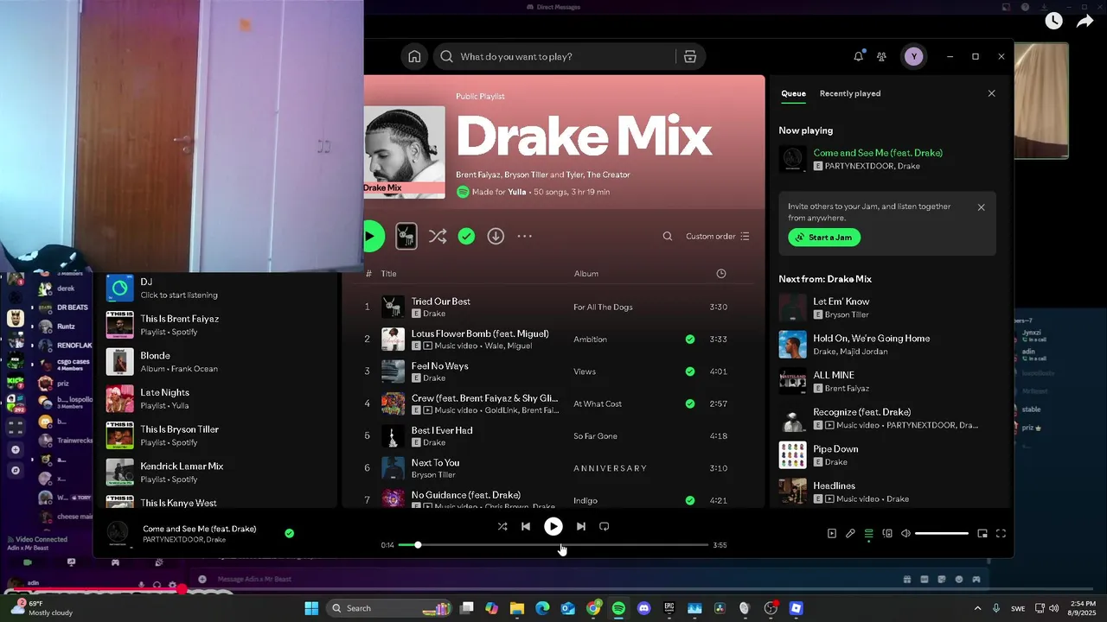
Task: Toggle saved check for Come and See Me
Action: click(x=289, y=534)
